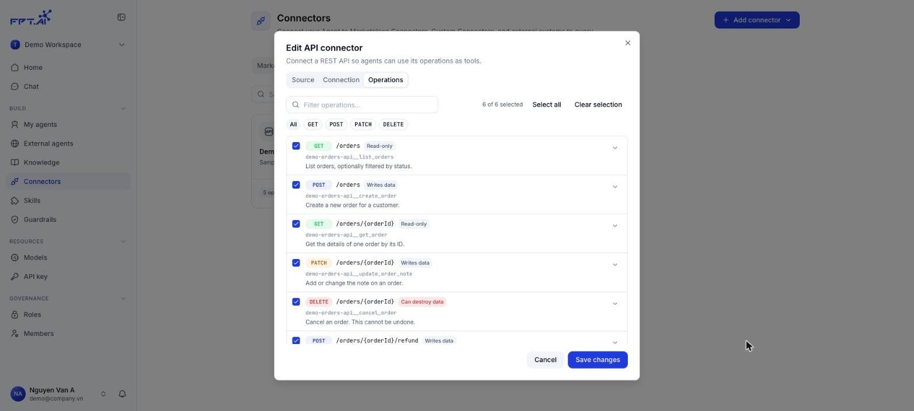The width and height of the screenshot is (914, 411).
Task: Filter operations by All
Action: pos(293,125)
